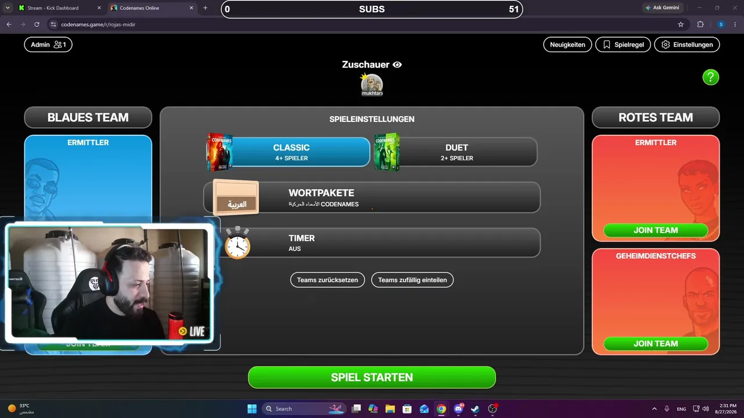The image size is (744, 418).
Task: Click the microphone tray icon
Action: tap(667, 409)
